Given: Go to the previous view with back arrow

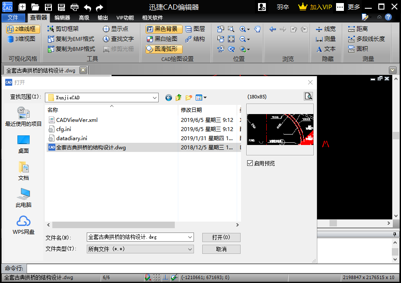Looking at the screenshot, I should 272,29.
